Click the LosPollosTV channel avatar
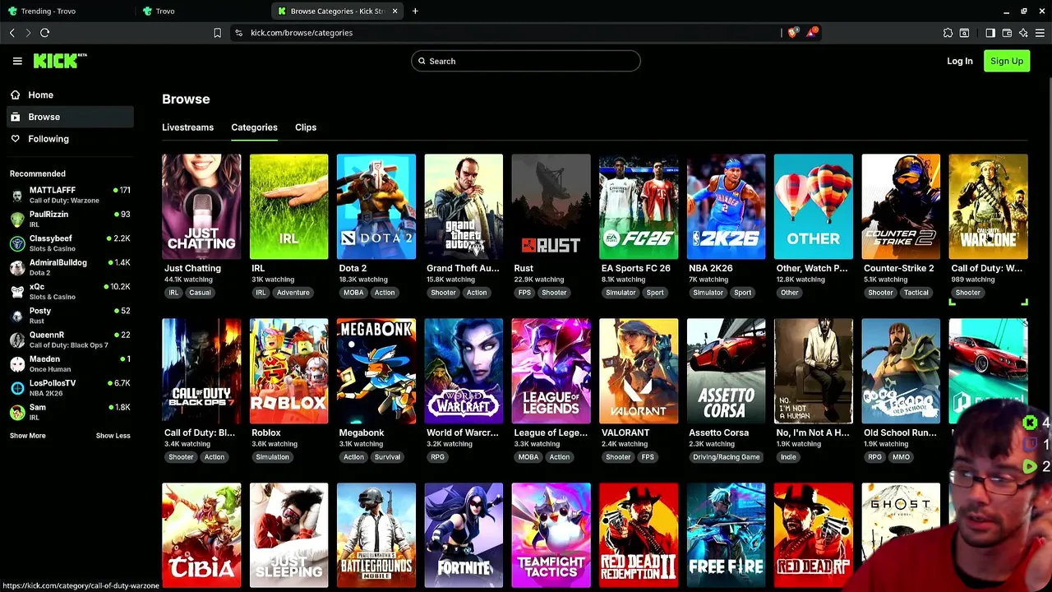 [x=17, y=388]
